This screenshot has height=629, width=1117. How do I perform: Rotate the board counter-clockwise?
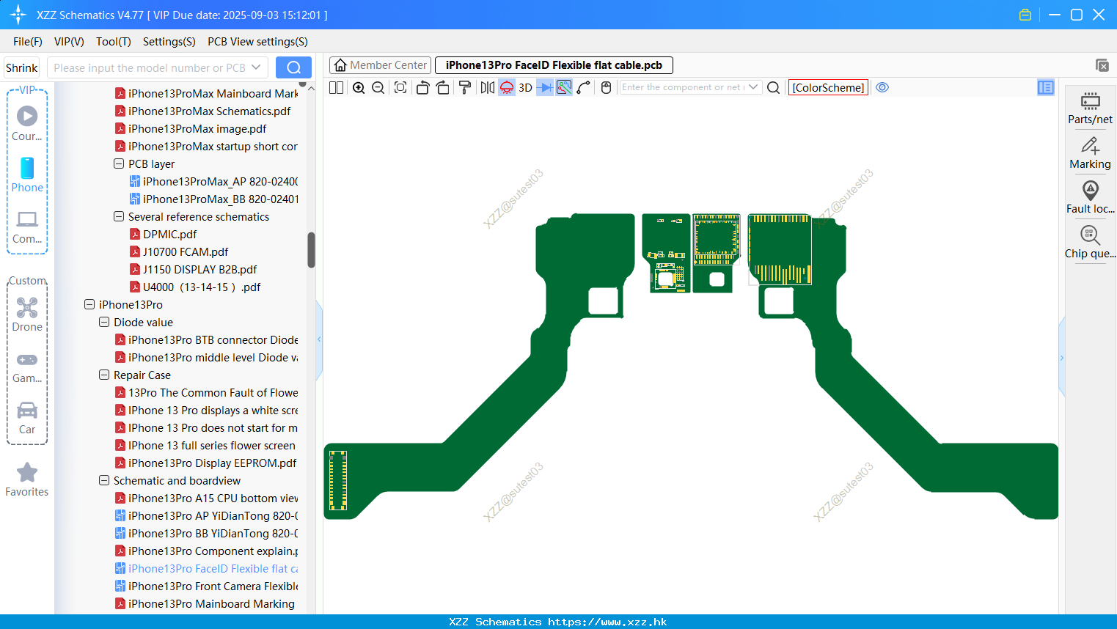coord(422,87)
